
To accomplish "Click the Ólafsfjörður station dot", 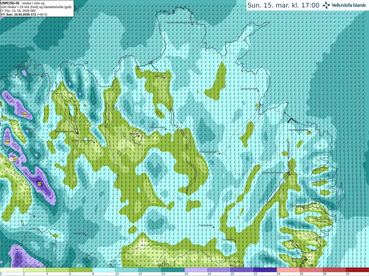I will (42, 77).
